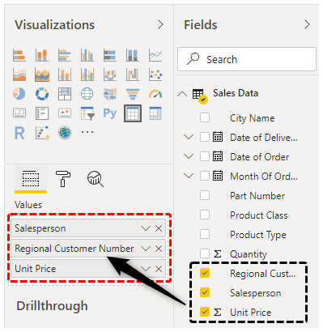Select the stacked bar chart visual
The image size is (323, 332).
point(19,55)
